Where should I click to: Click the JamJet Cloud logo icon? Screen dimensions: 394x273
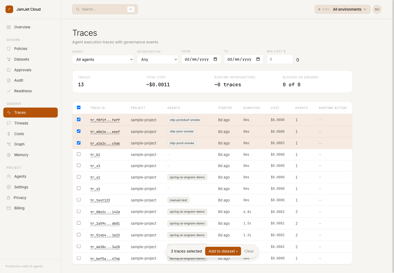tap(9, 9)
